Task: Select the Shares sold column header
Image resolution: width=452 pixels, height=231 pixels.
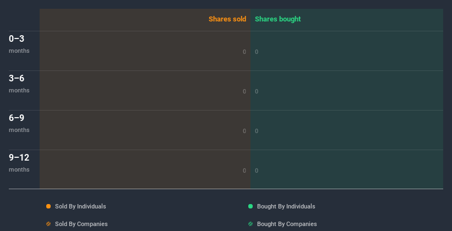Action: 227,19
